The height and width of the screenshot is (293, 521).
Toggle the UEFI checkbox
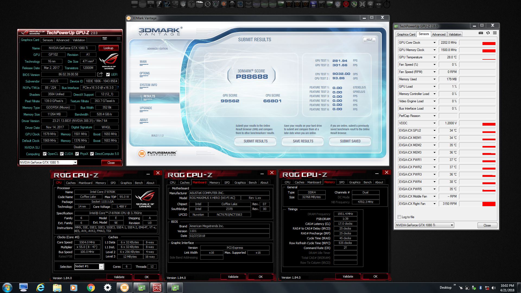point(108,75)
